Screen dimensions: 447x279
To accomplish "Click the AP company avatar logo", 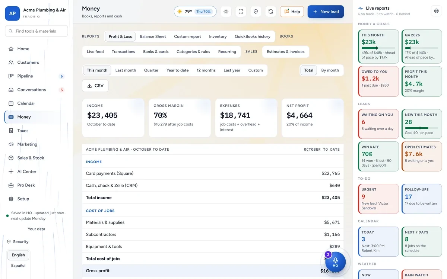I will [x=12, y=13].
